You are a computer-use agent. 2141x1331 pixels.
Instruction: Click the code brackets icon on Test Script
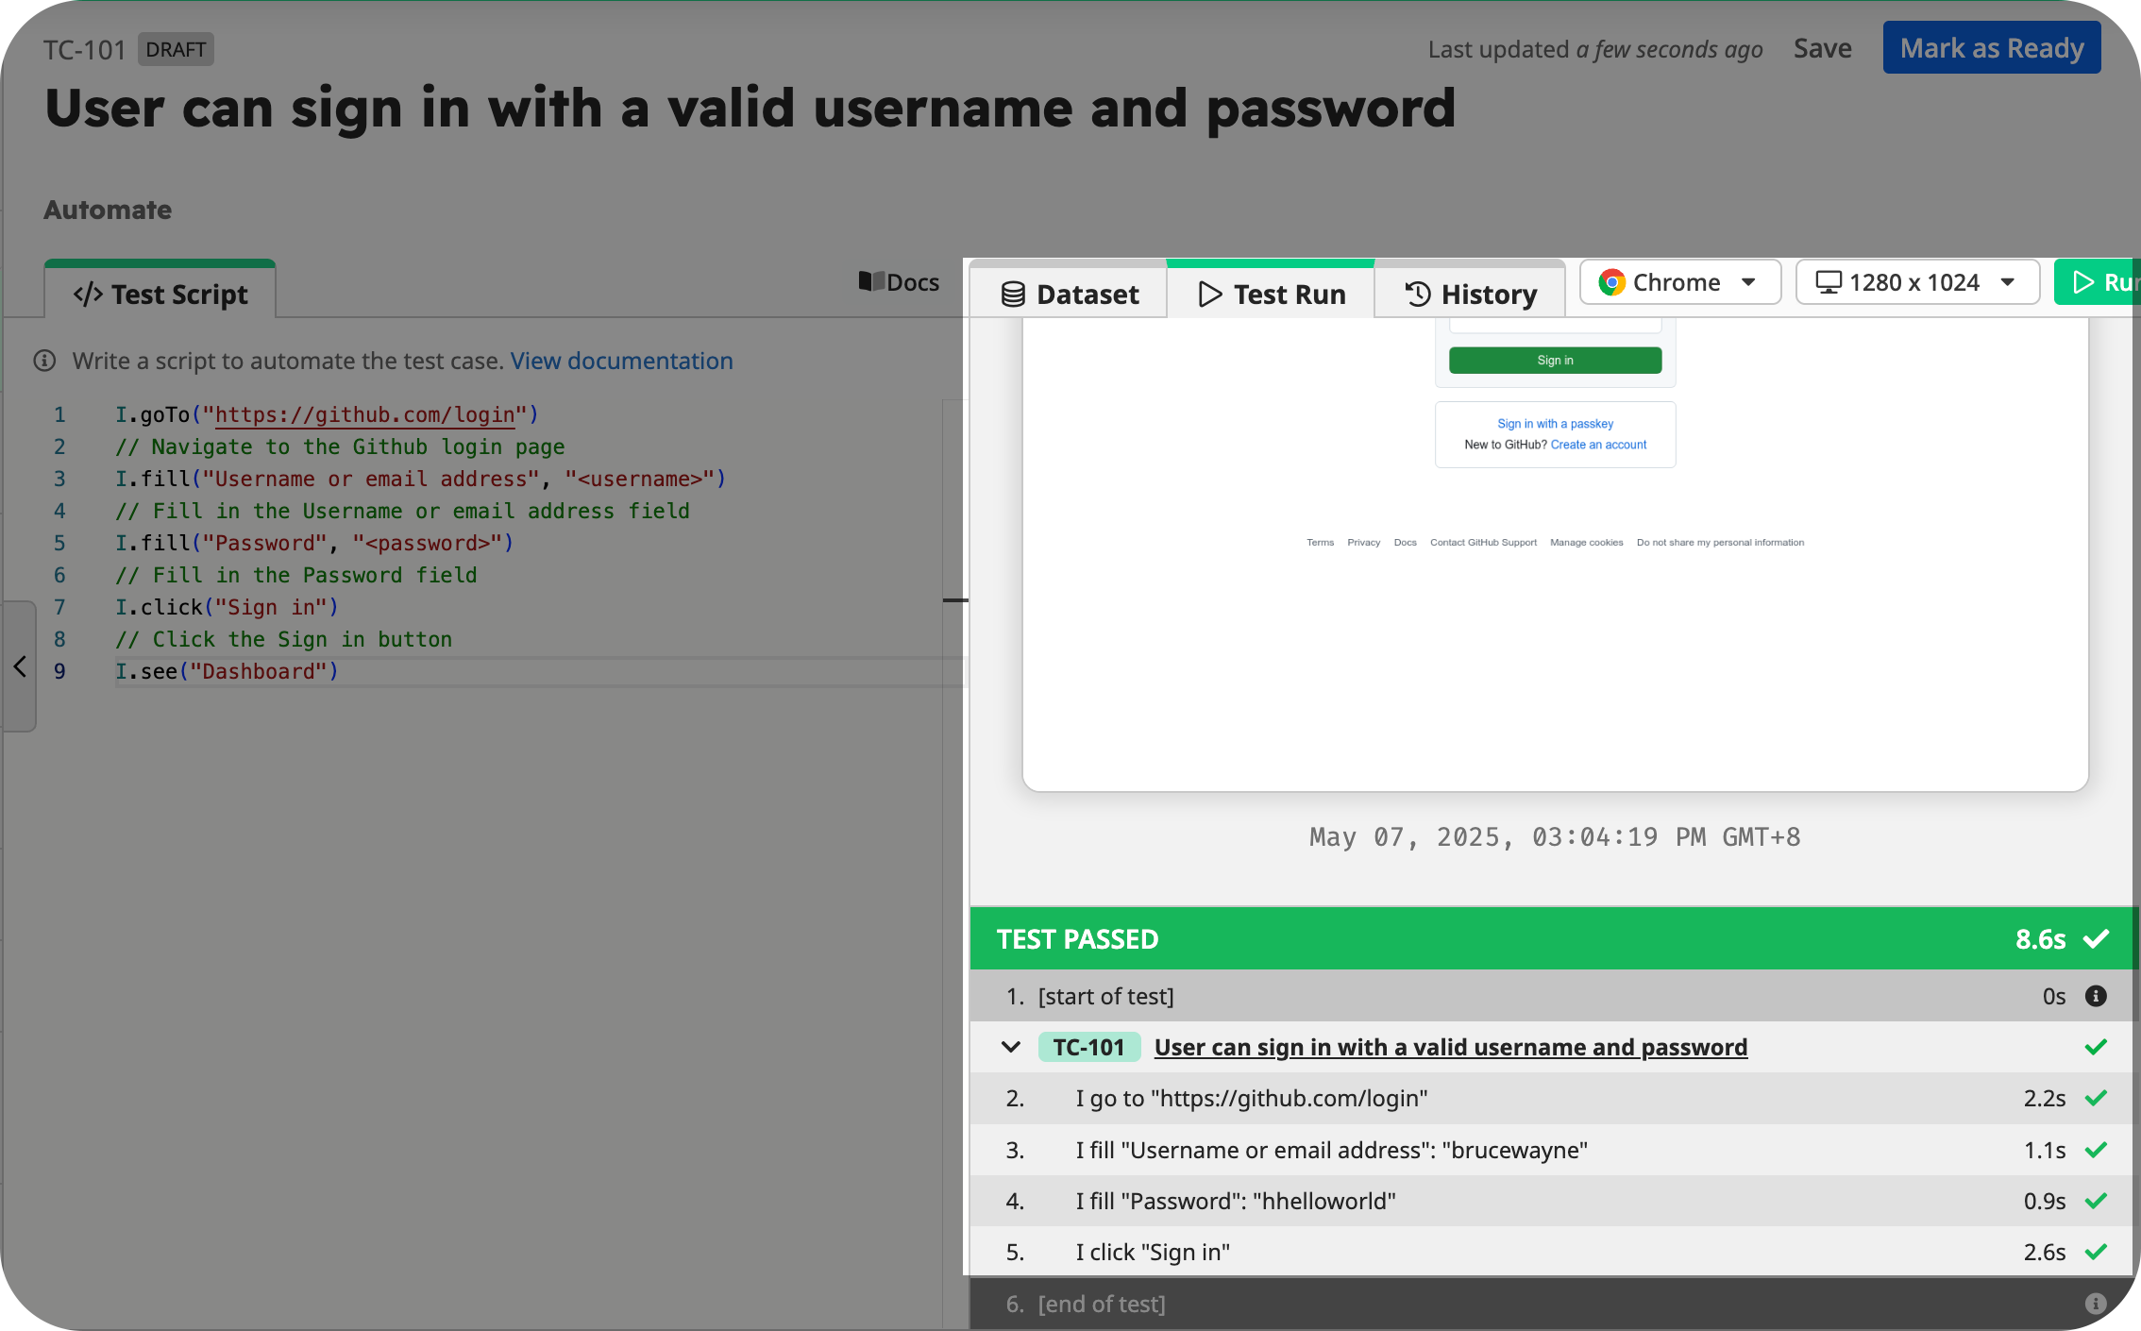[x=88, y=295]
